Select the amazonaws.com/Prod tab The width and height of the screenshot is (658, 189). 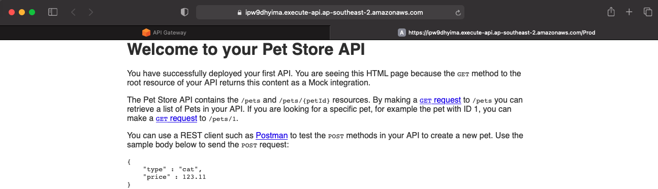[x=494, y=33]
